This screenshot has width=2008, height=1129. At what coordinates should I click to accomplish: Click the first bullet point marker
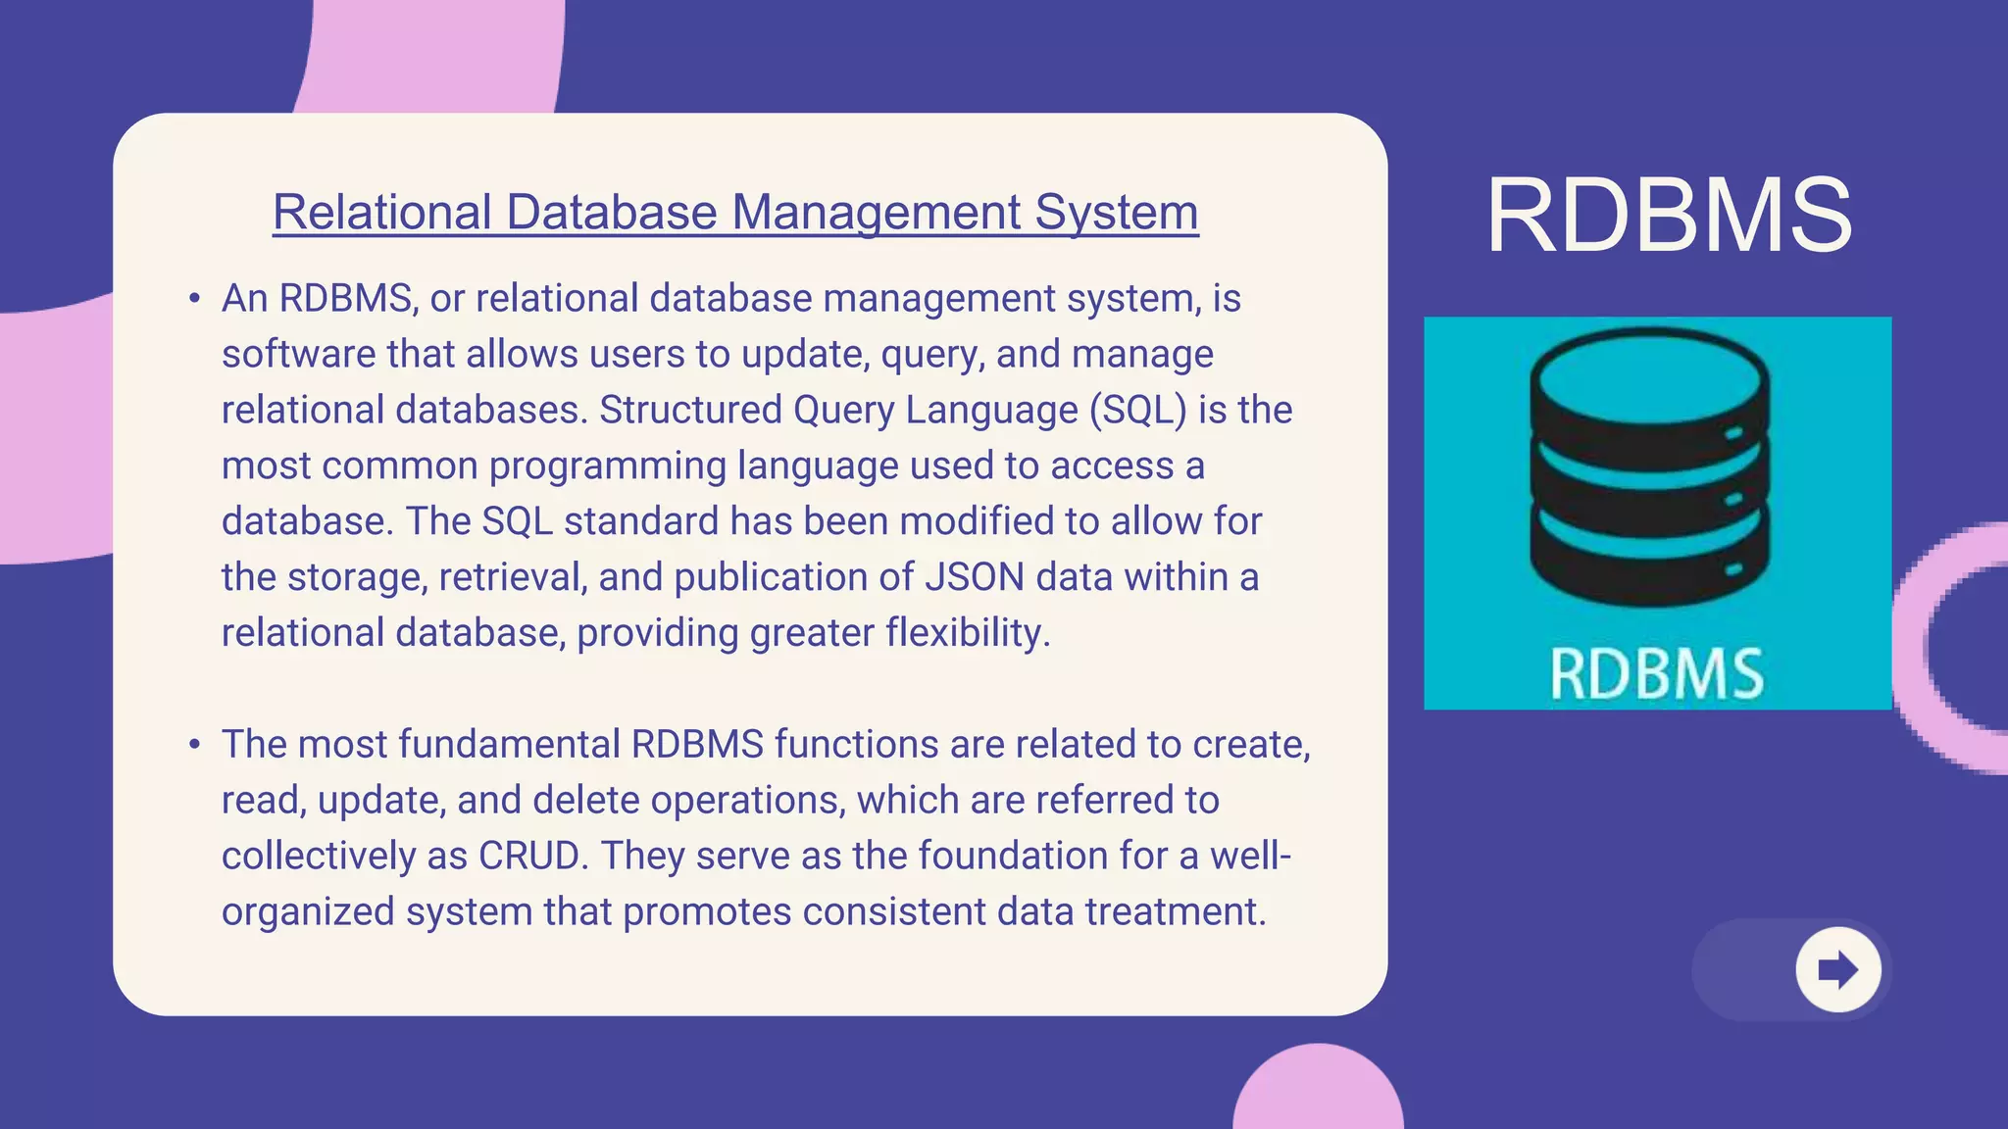tap(195, 298)
